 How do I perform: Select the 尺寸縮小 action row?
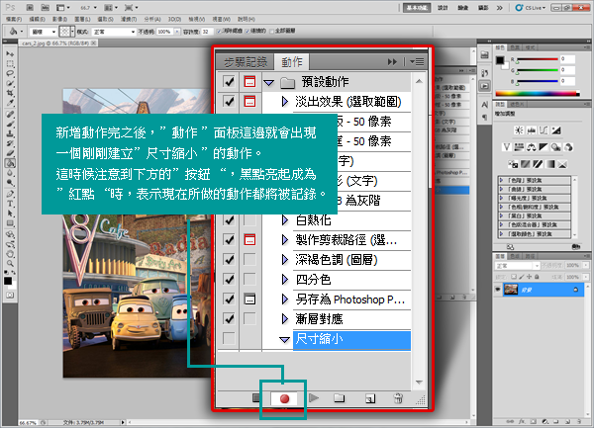[351, 339]
